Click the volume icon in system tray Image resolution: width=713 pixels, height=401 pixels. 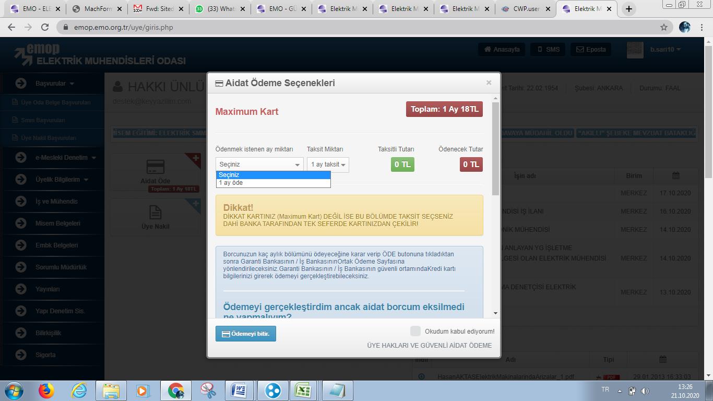click(x=645, y=391)
